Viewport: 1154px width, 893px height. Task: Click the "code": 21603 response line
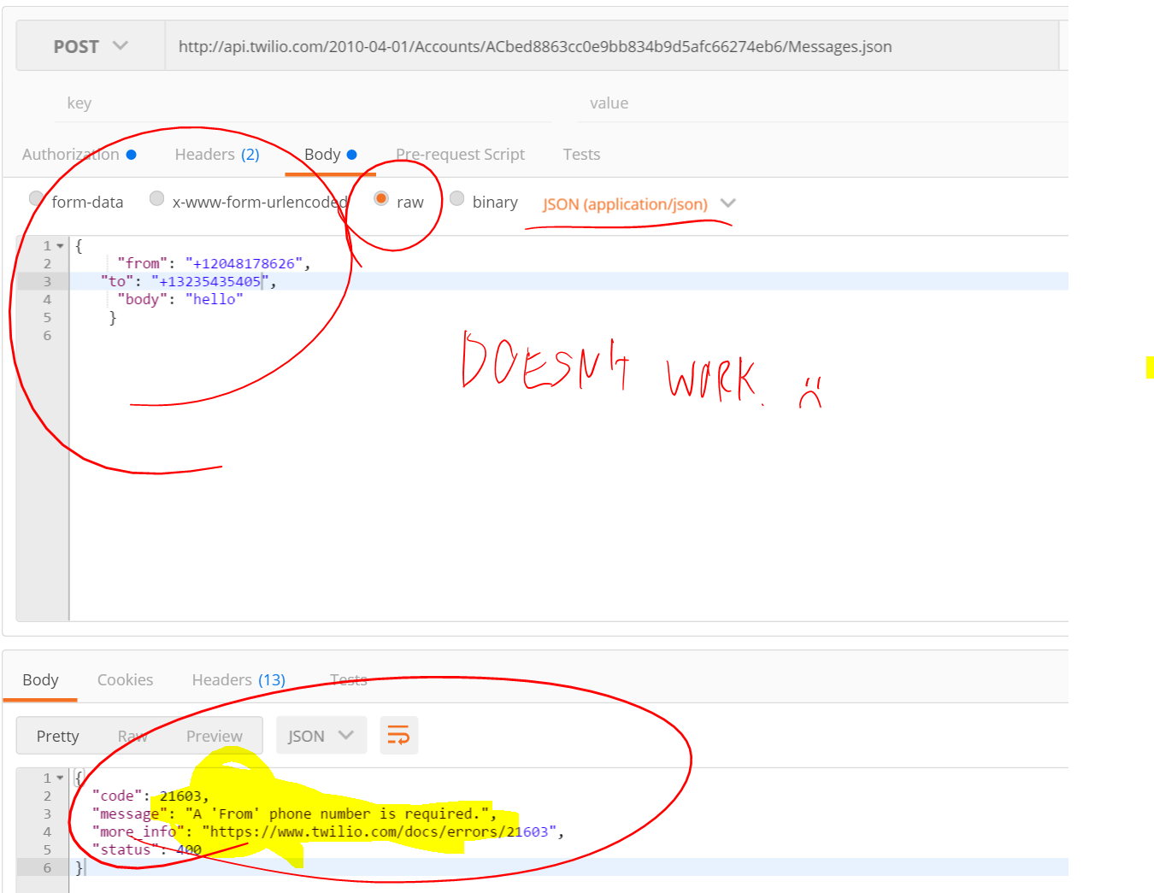150,796
